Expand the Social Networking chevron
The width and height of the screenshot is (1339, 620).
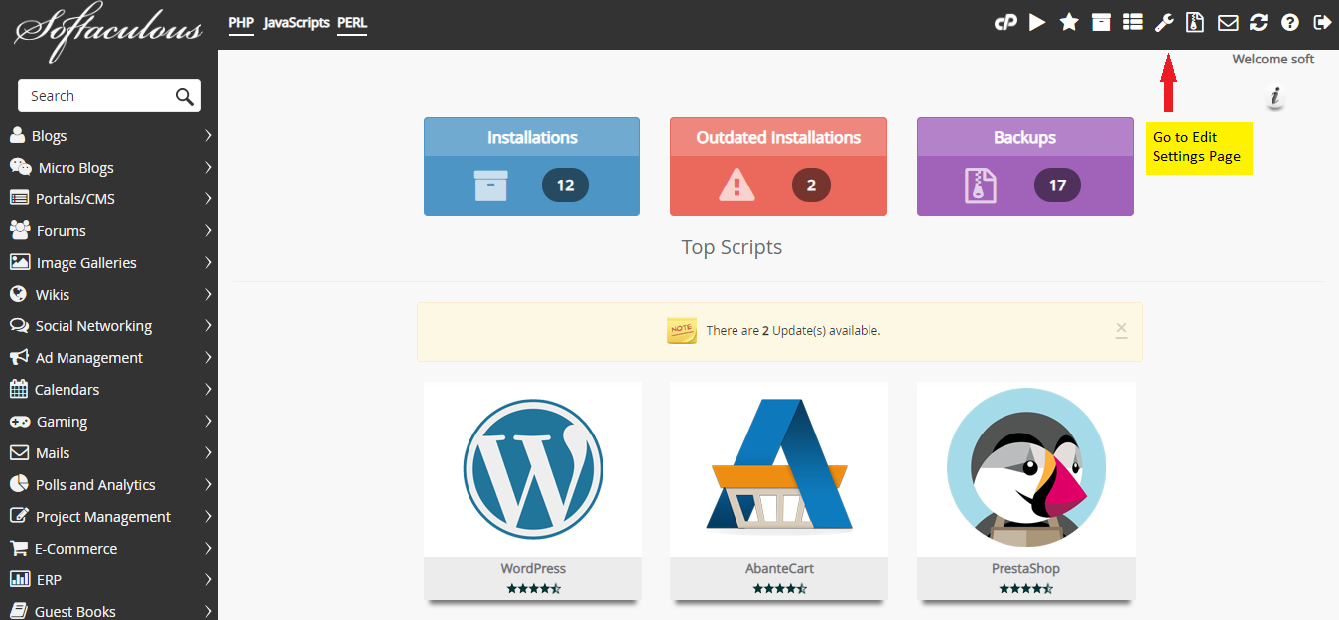[x=208, y=325]
